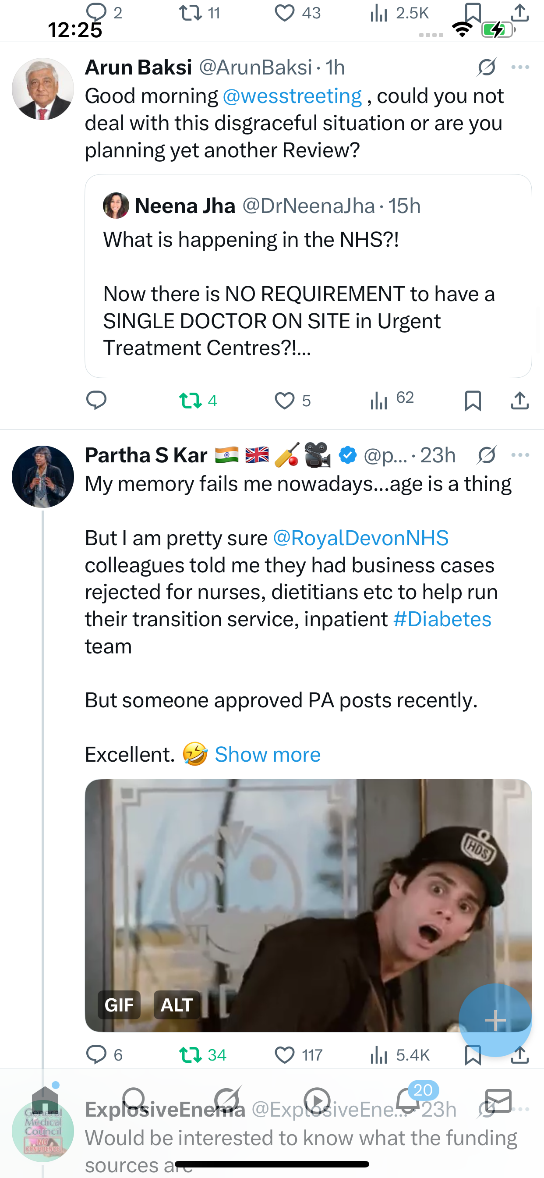
Task: Open the #Diabetes hashtag
Action: click(442, 619)
